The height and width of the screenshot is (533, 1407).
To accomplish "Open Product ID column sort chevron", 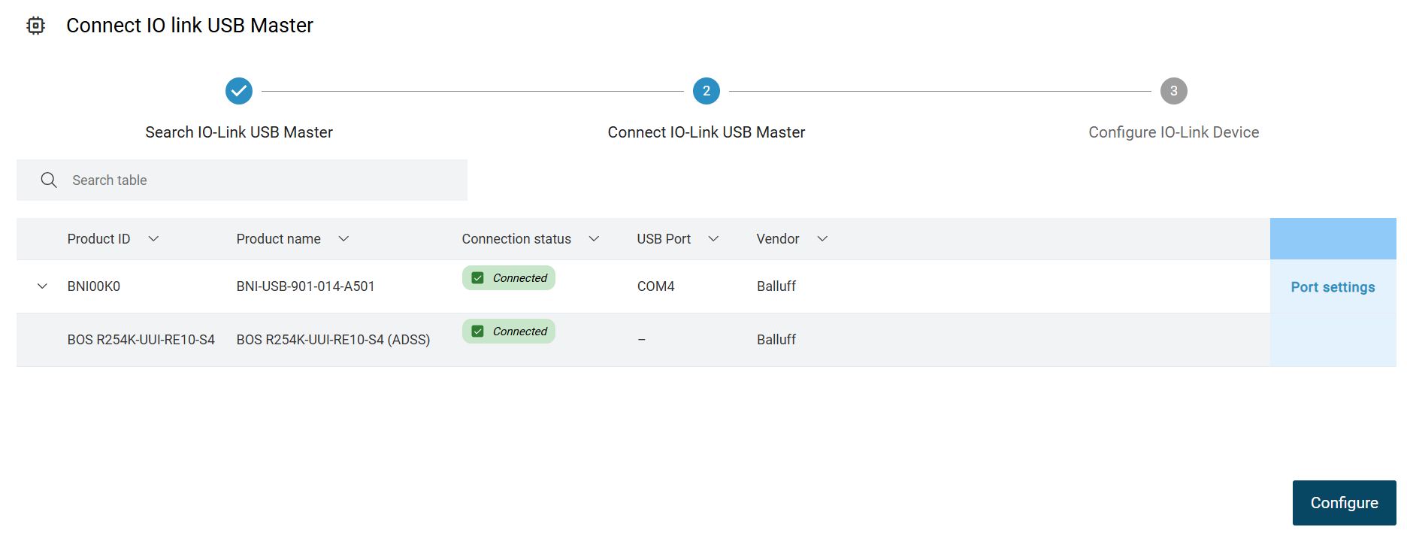I will pyautogui.click(x=153, y=239).
